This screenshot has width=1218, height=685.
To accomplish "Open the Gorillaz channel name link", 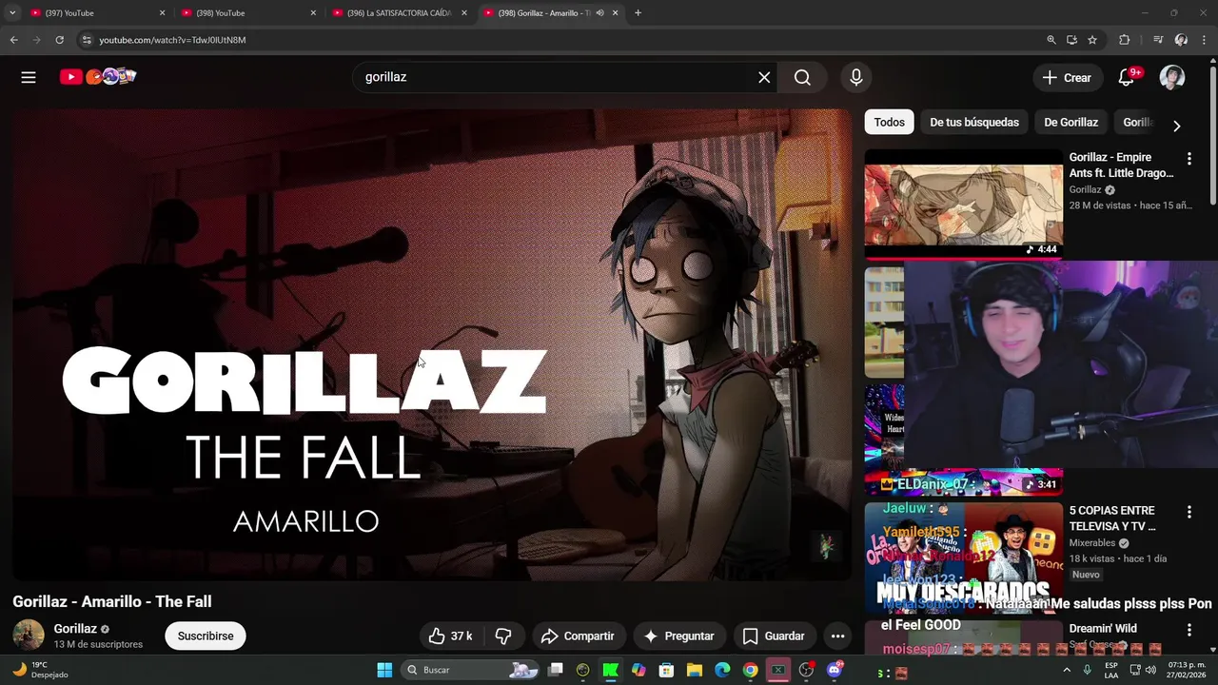I will 75,629.
